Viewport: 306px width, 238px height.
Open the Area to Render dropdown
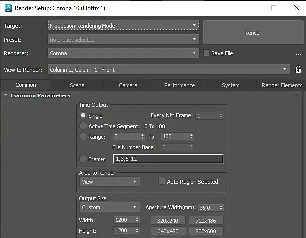pyautogui.click(x=109, y=182)
